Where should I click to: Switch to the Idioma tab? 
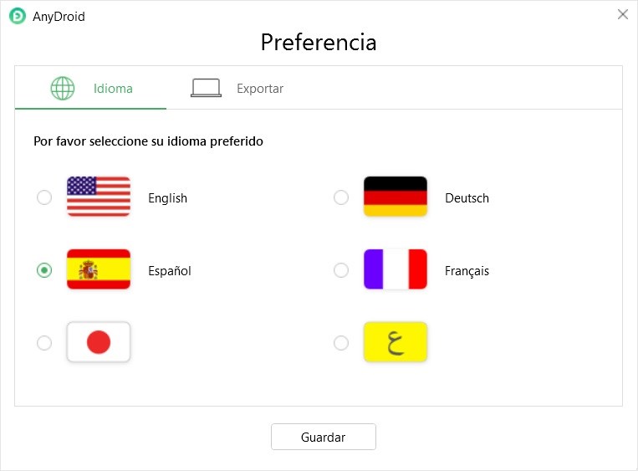[x=91, y=88]
